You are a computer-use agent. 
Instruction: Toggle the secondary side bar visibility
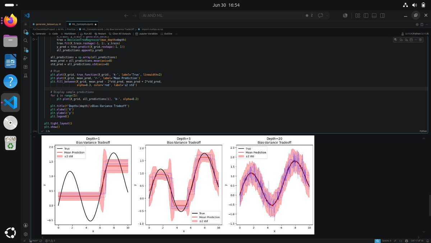383,15
